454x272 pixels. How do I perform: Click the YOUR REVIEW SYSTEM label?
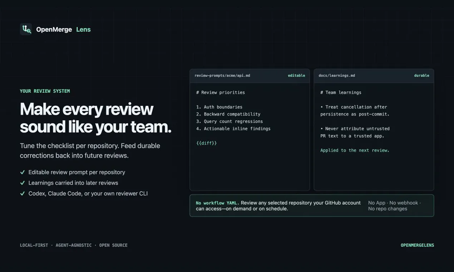click(x=45, y=91)
